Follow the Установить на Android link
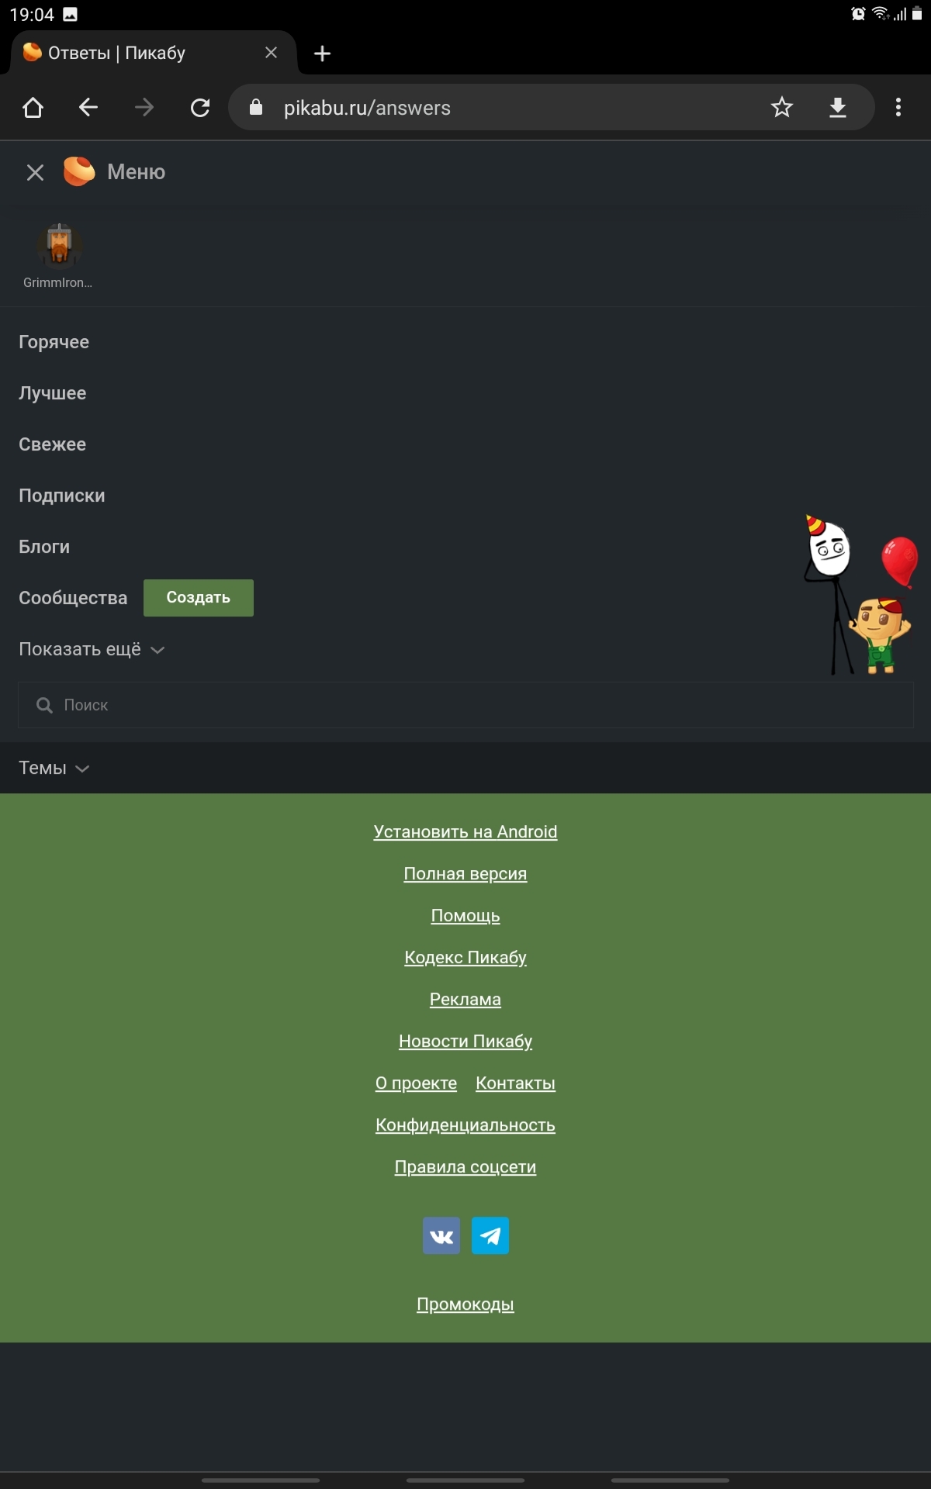The image size is (931, 1489). coord(465,831)
